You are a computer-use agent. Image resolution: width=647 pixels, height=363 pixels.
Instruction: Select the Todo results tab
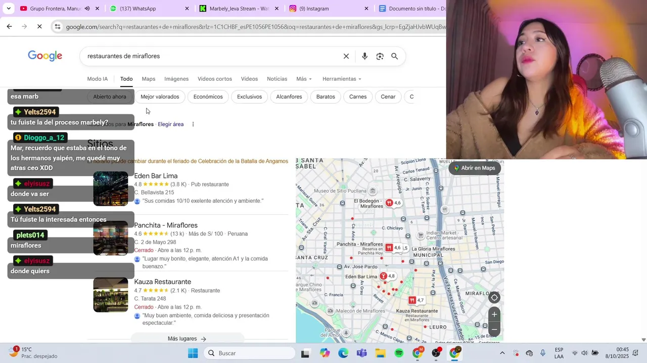(126, 79)
